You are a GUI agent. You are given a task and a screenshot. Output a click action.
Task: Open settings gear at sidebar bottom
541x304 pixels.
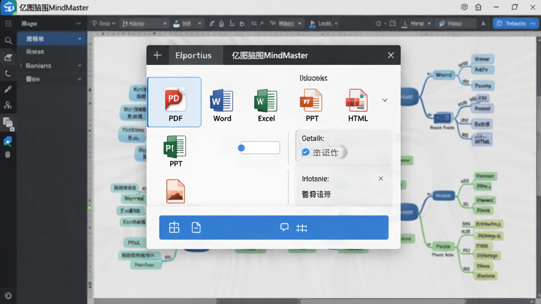(8, 296)
